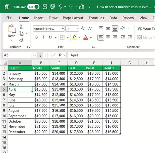
Task: Click the Increase Font Size icon
Action: 83,29
